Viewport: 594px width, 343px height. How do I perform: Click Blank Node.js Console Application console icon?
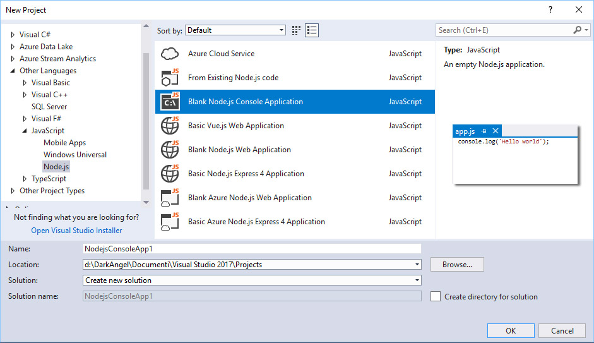[170, 102]
